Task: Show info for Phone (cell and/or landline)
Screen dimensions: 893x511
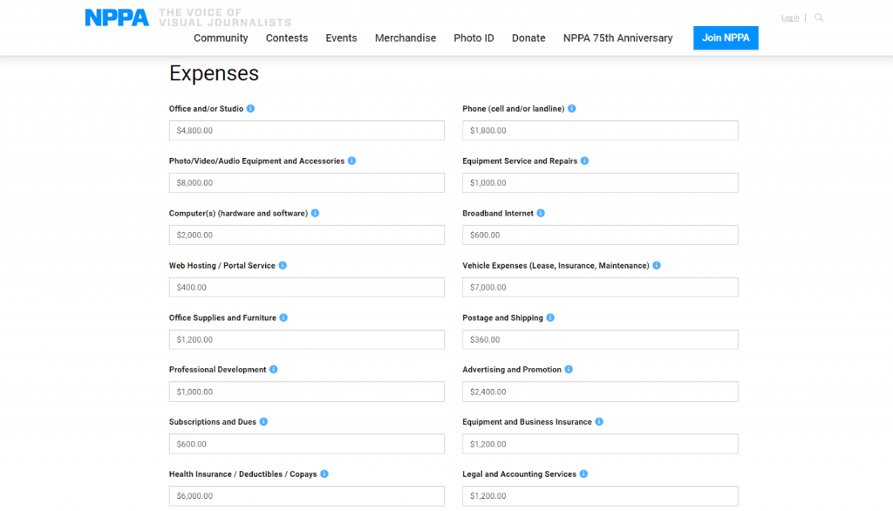Action: [x=572, y=108]
